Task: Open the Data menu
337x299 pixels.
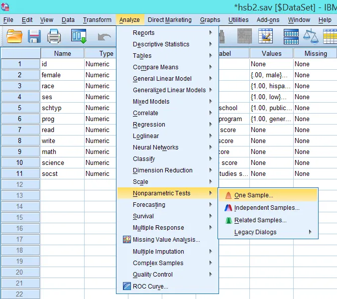Action: pos(68,20)
